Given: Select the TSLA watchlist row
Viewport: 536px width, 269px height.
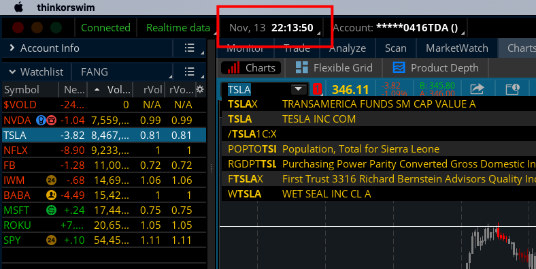Looking at the screenshot, I should (104, 136).
